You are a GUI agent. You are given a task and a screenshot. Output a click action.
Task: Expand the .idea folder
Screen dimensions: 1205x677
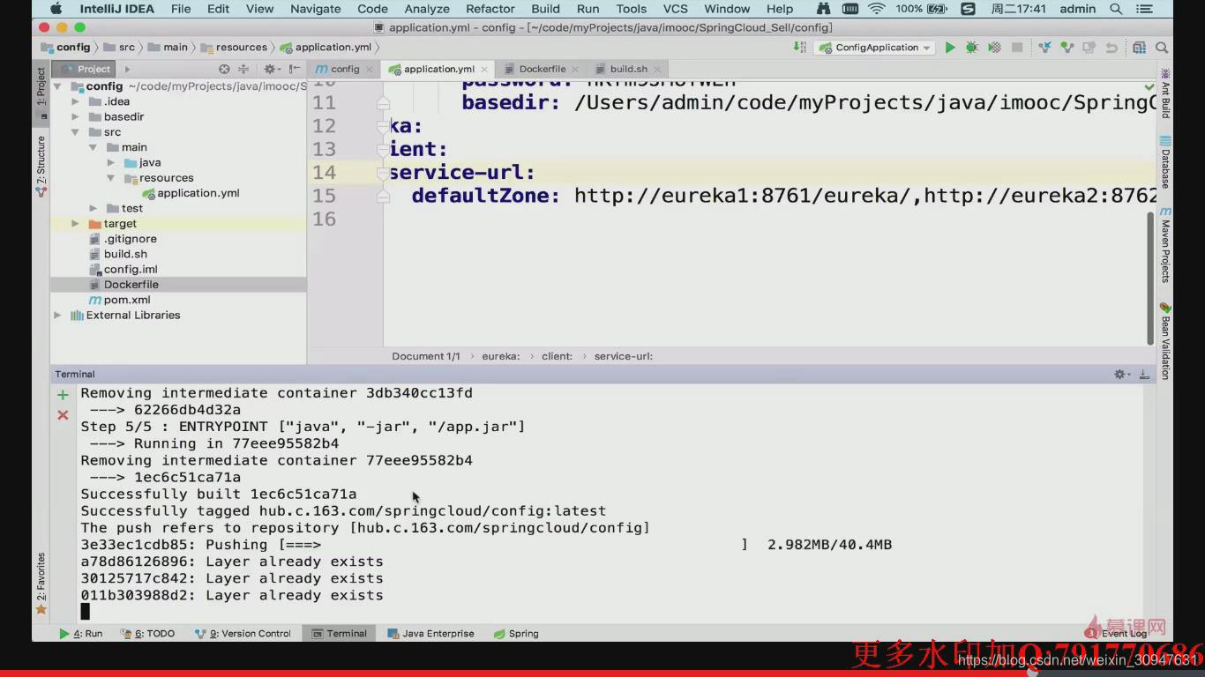(76, 101)
